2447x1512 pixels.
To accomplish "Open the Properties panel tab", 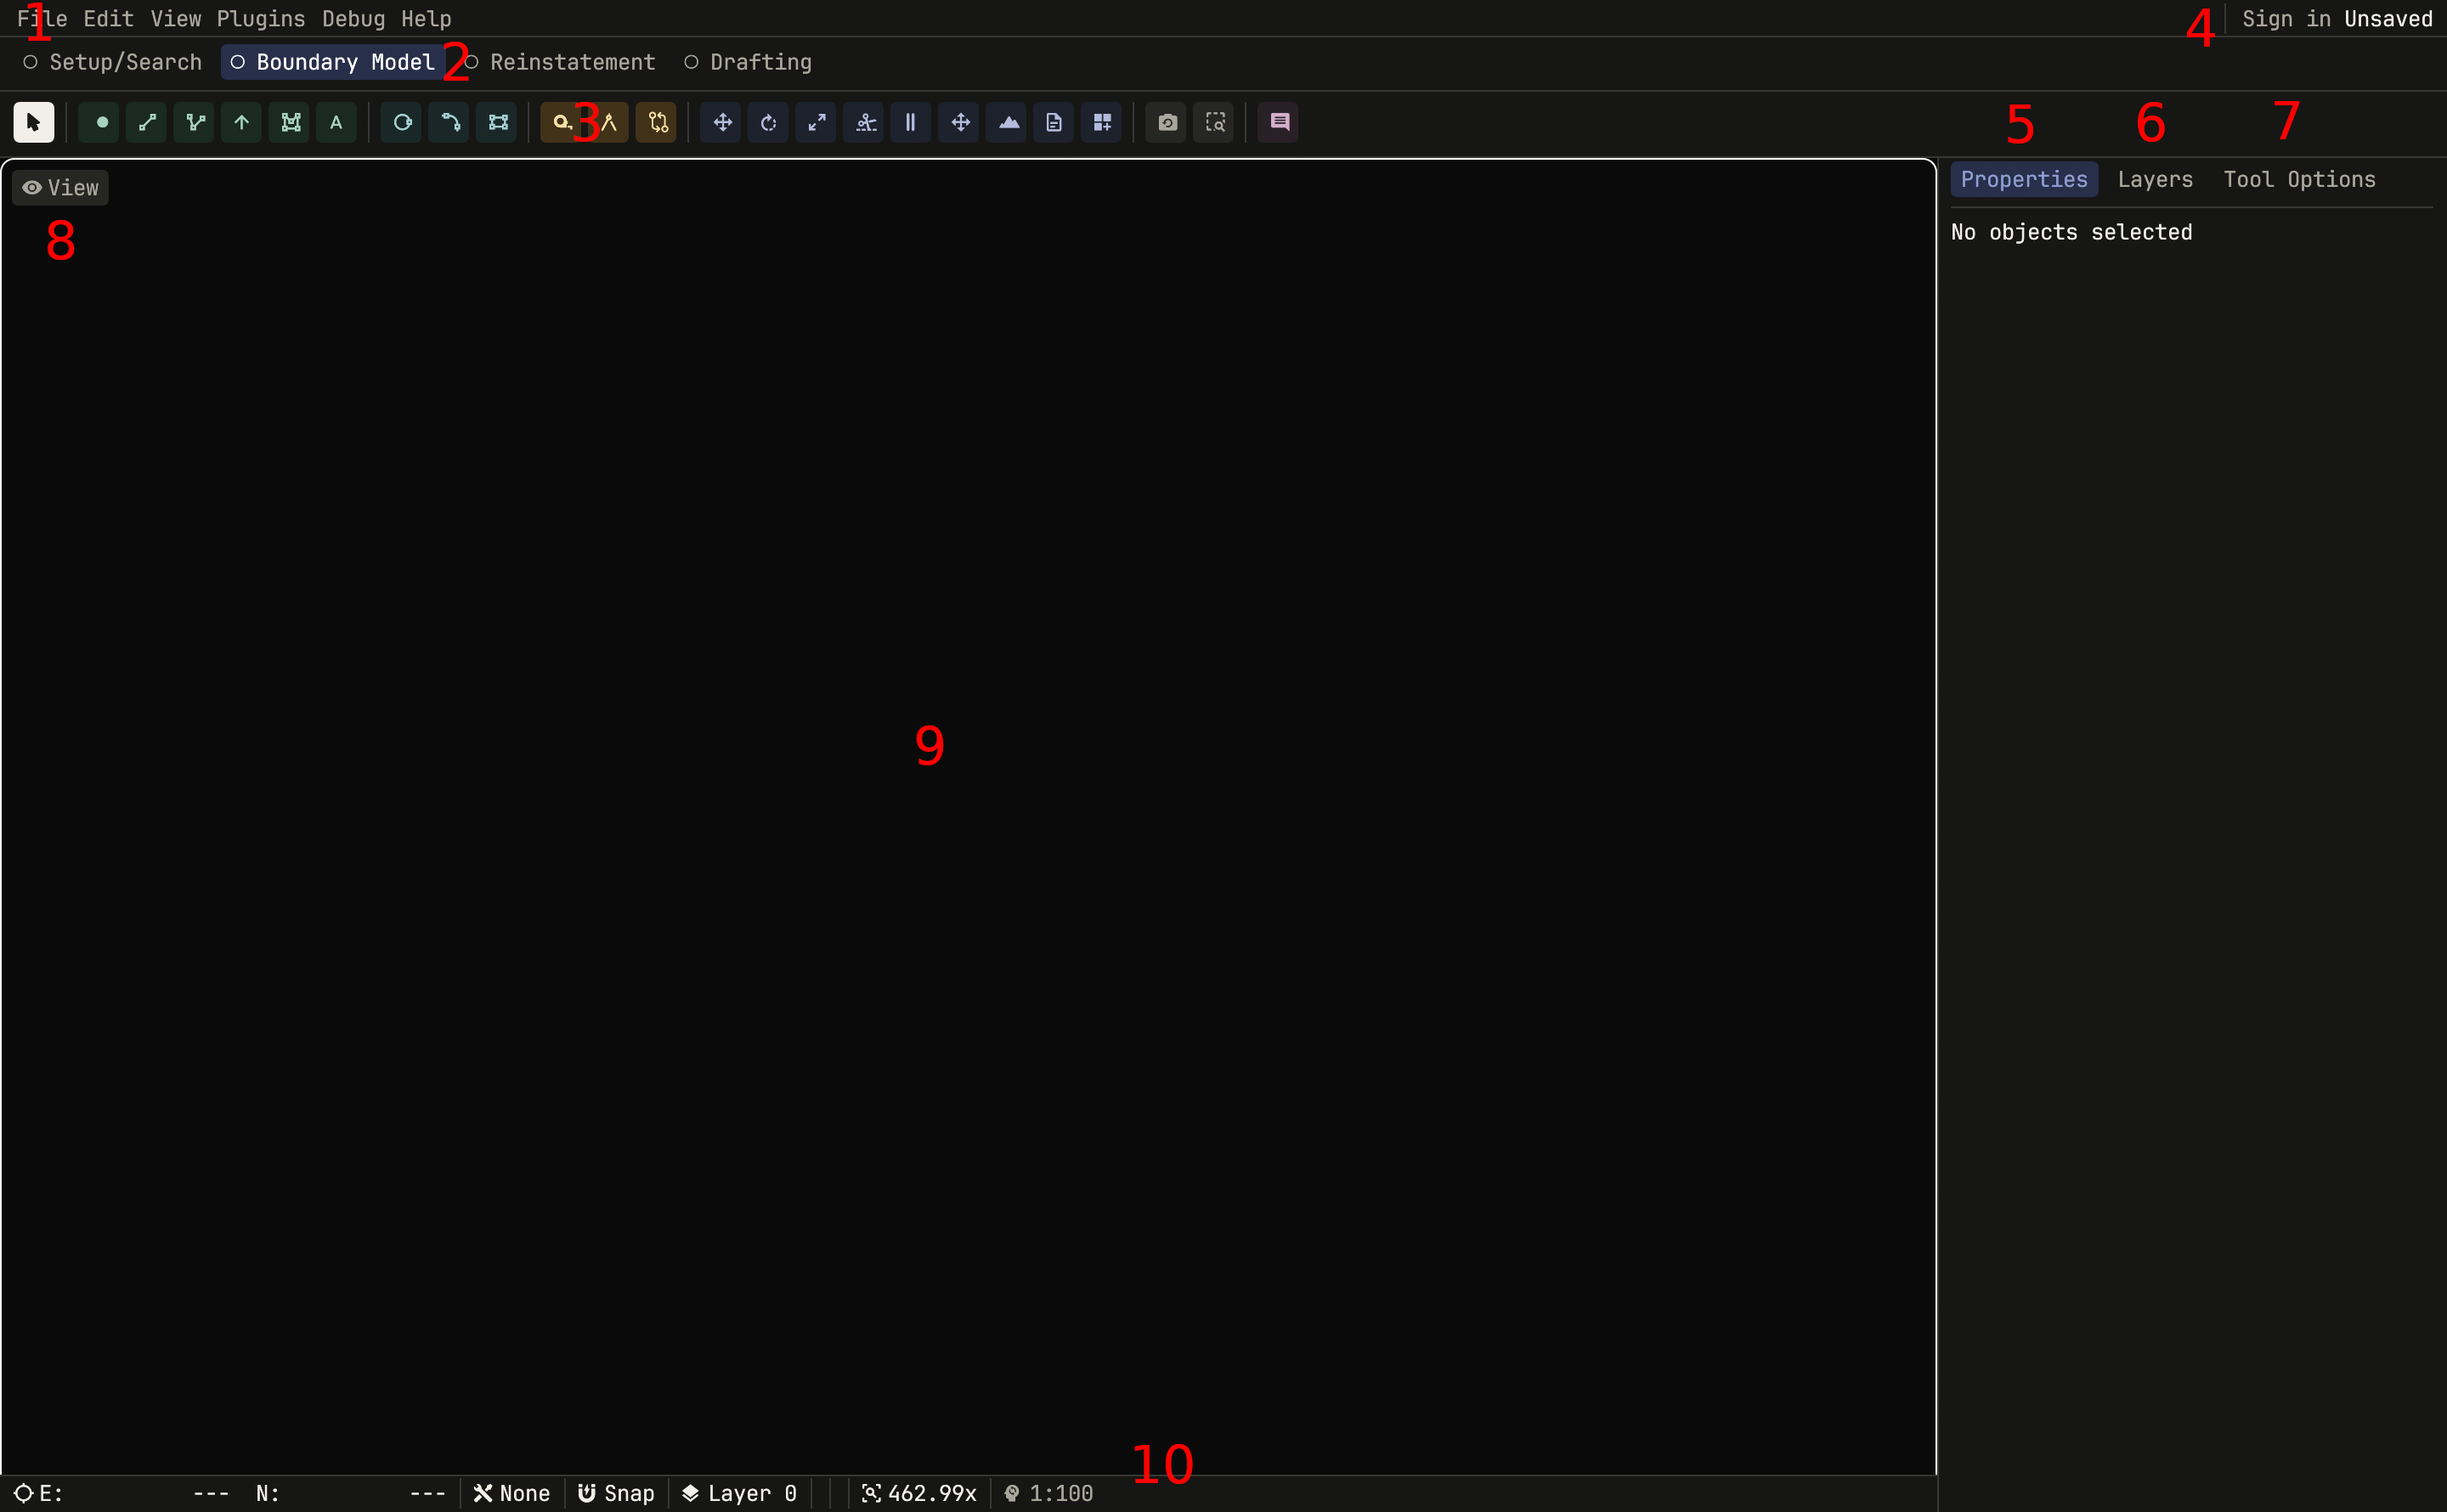I will [2024, 180].
